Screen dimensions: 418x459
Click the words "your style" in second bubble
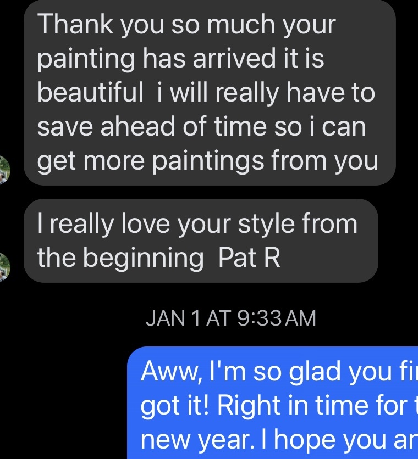[243, 224]
